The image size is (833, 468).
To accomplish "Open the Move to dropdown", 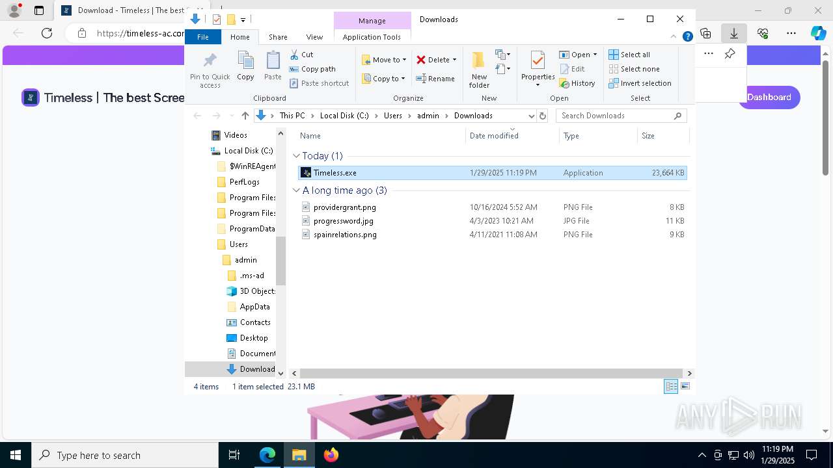I will (384, 60).
